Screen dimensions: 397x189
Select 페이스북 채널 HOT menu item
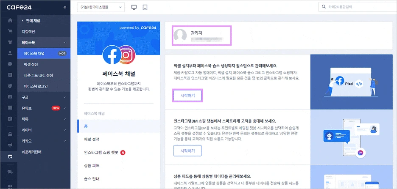point(44,54)
